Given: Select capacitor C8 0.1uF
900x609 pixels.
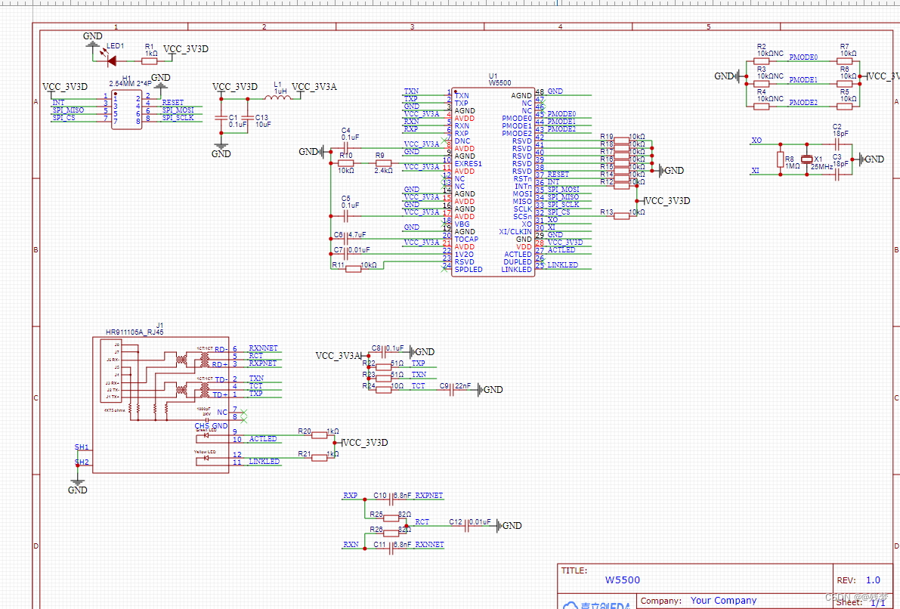Looking at the screenshot, I should point(383,352).
